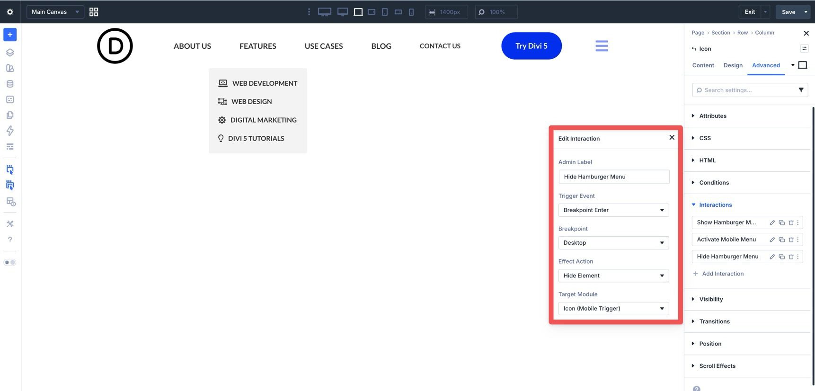The width and height of the screenshot is (815, 391).
Task: Select the Advanced tab
Action: tap(766, 65)
